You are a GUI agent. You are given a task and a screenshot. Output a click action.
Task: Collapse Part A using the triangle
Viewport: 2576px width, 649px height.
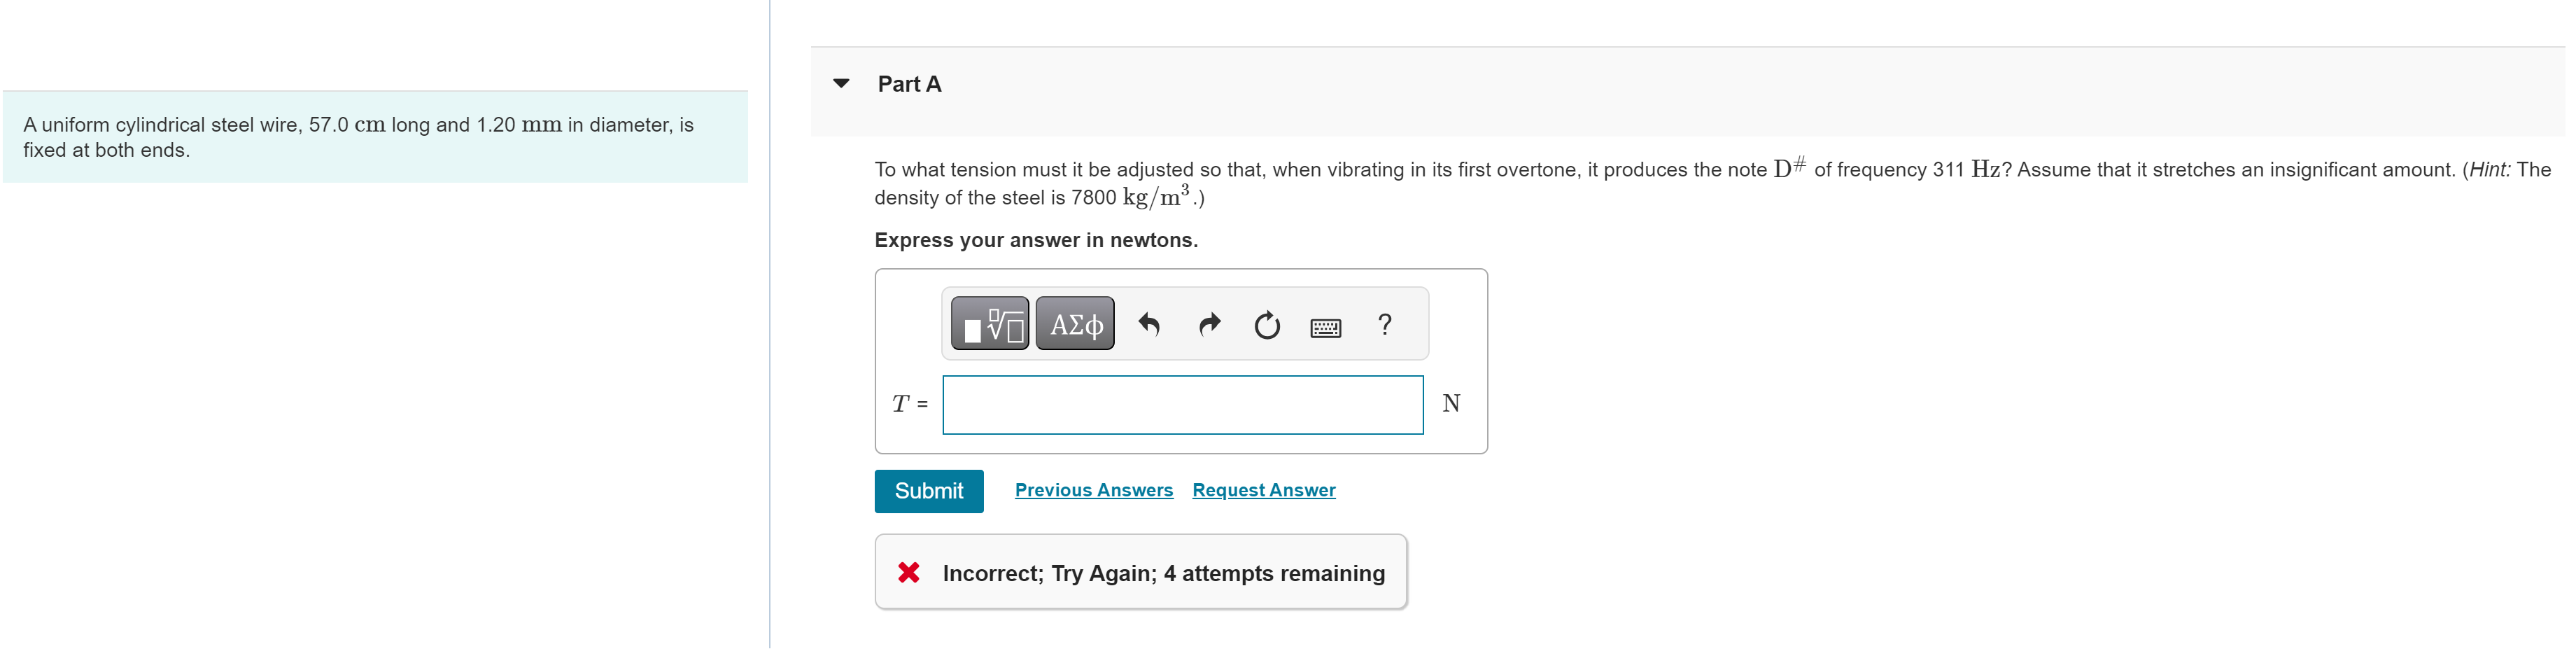pos(842,84)
